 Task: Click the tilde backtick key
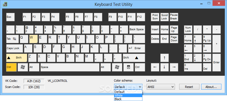10,29
